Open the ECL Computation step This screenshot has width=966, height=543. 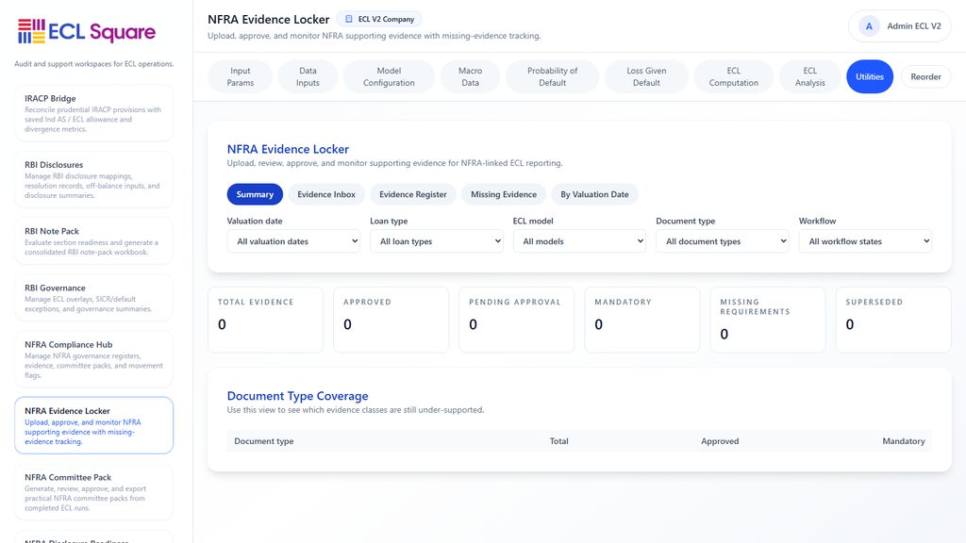point(733,77)
